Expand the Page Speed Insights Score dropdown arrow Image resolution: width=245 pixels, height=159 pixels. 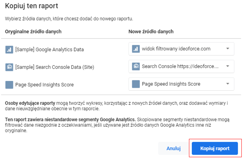click(228, 84)
